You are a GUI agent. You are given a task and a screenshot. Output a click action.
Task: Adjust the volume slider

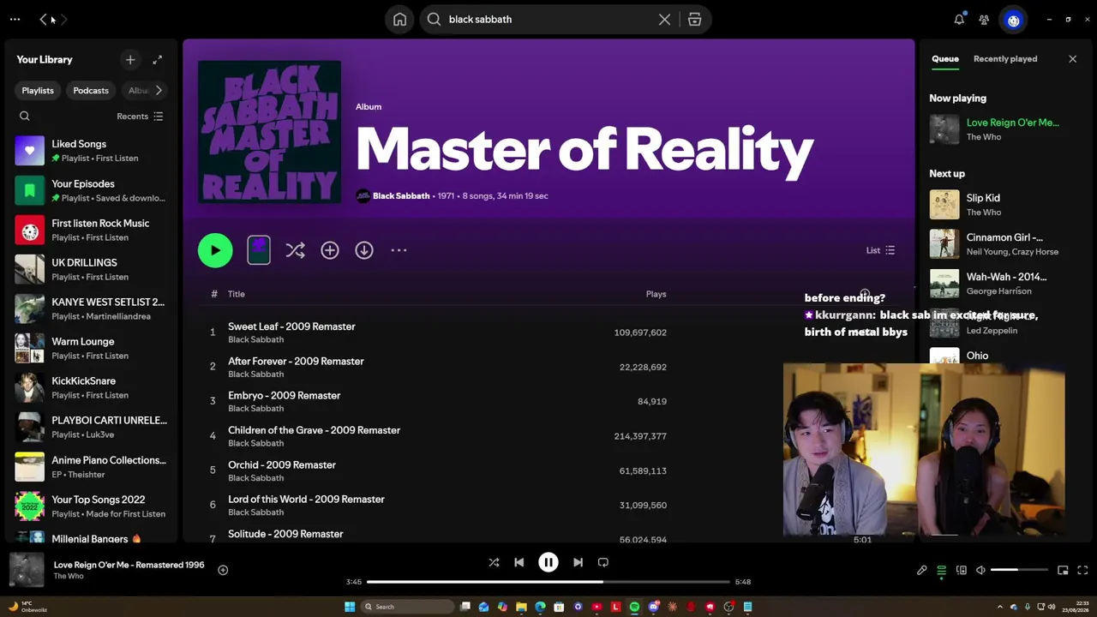1019,571
